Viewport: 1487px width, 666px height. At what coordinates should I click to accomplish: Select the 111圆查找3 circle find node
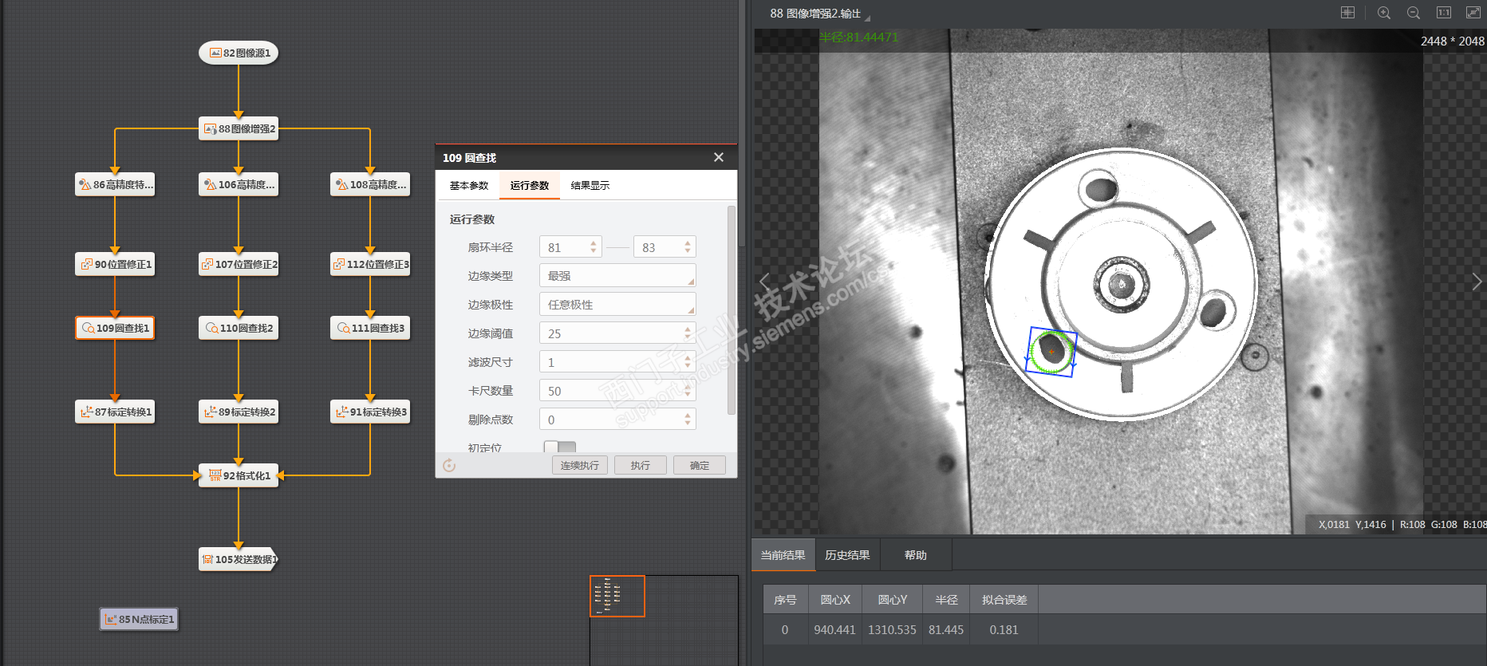coord(370,328)
